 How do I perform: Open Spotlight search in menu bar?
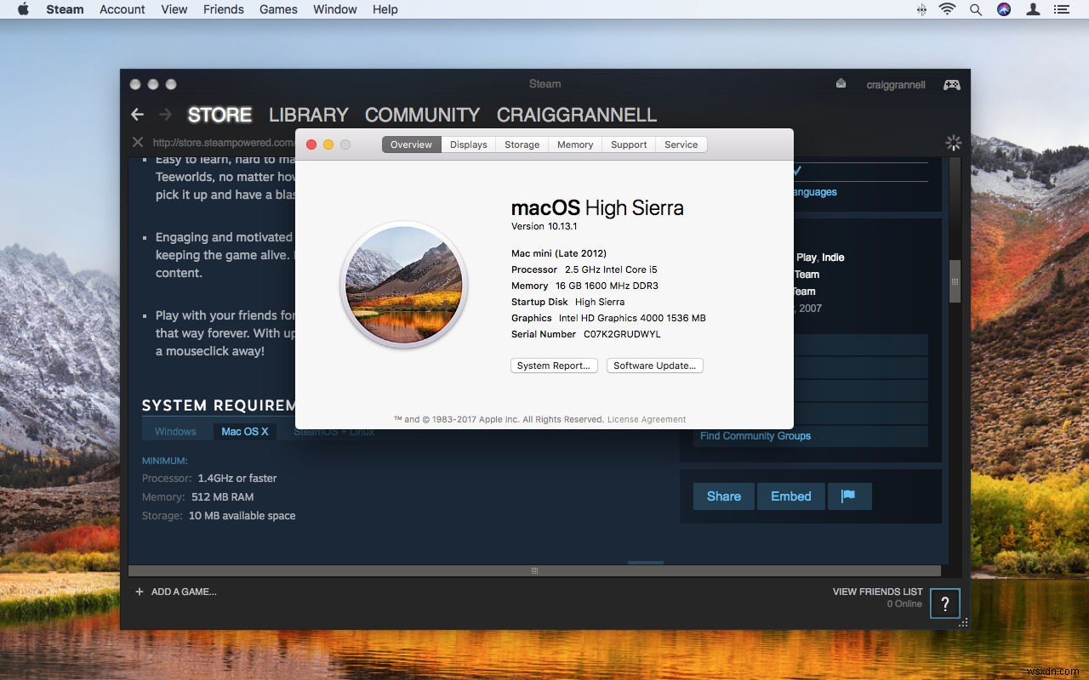click(x=976, y=9)
